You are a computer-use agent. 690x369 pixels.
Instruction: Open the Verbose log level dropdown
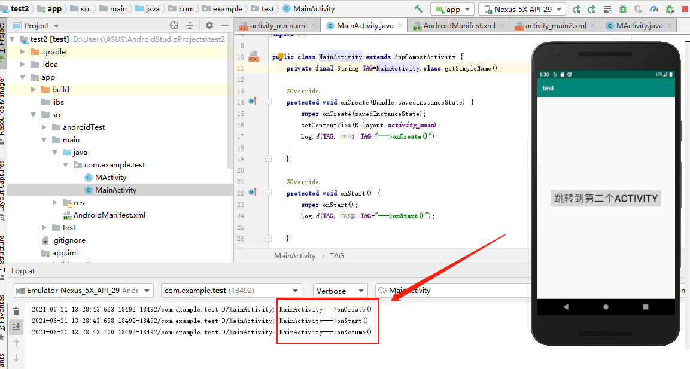click(340, 291)
